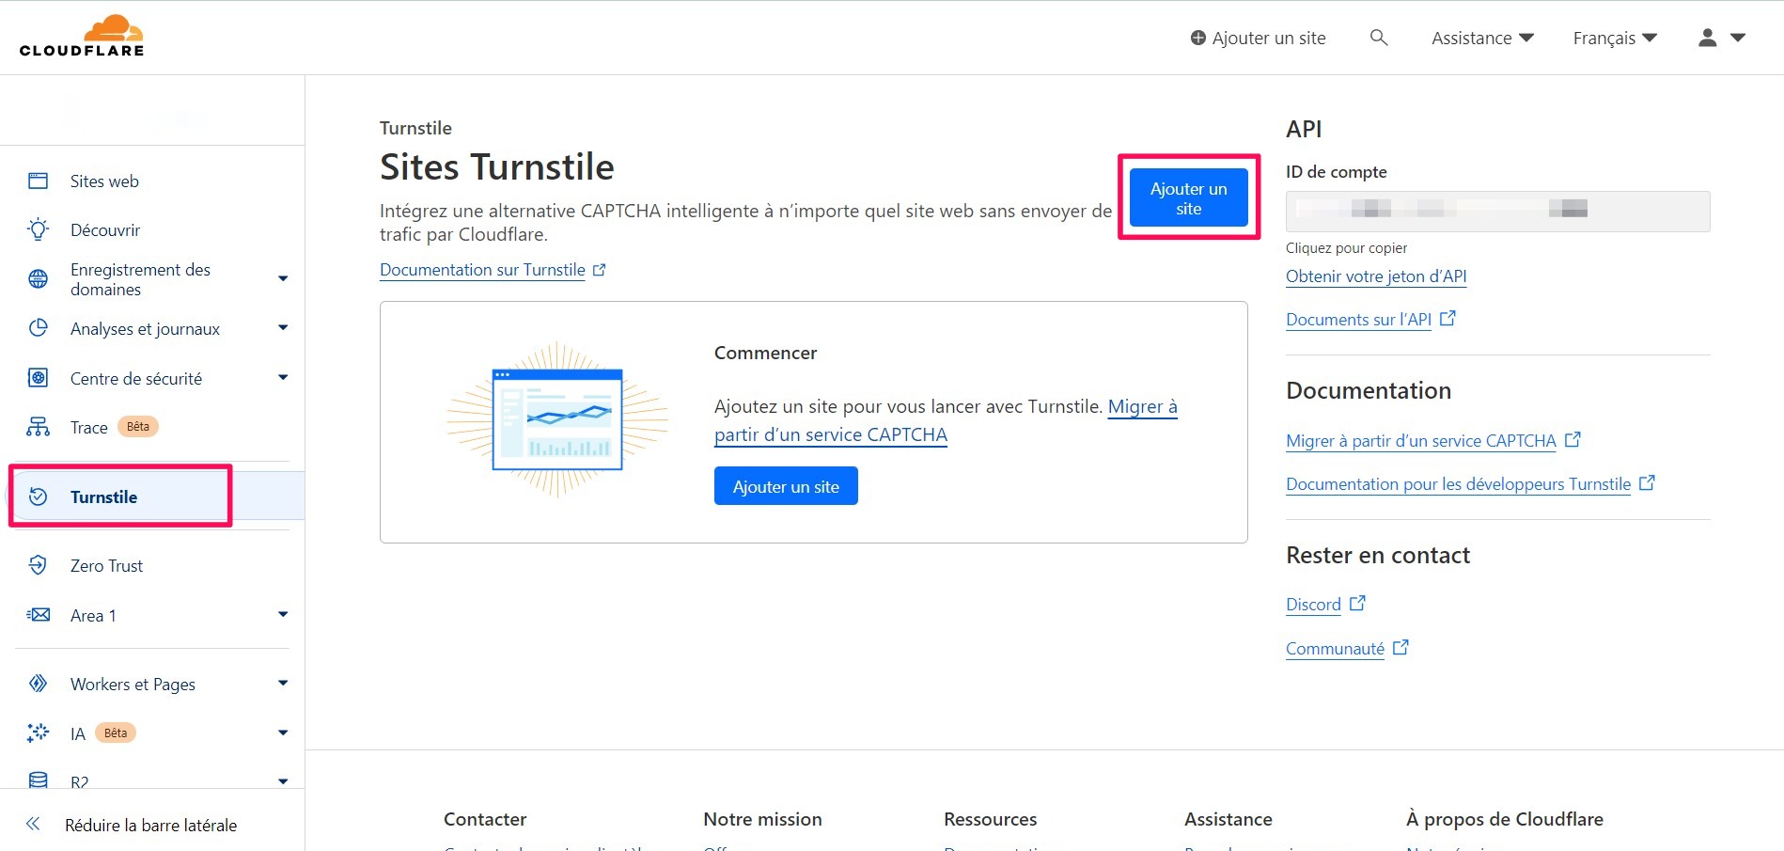Screen dimensions: 1784x851
Task: Click the Bêta badge next to IA
Action: point(116,733)
